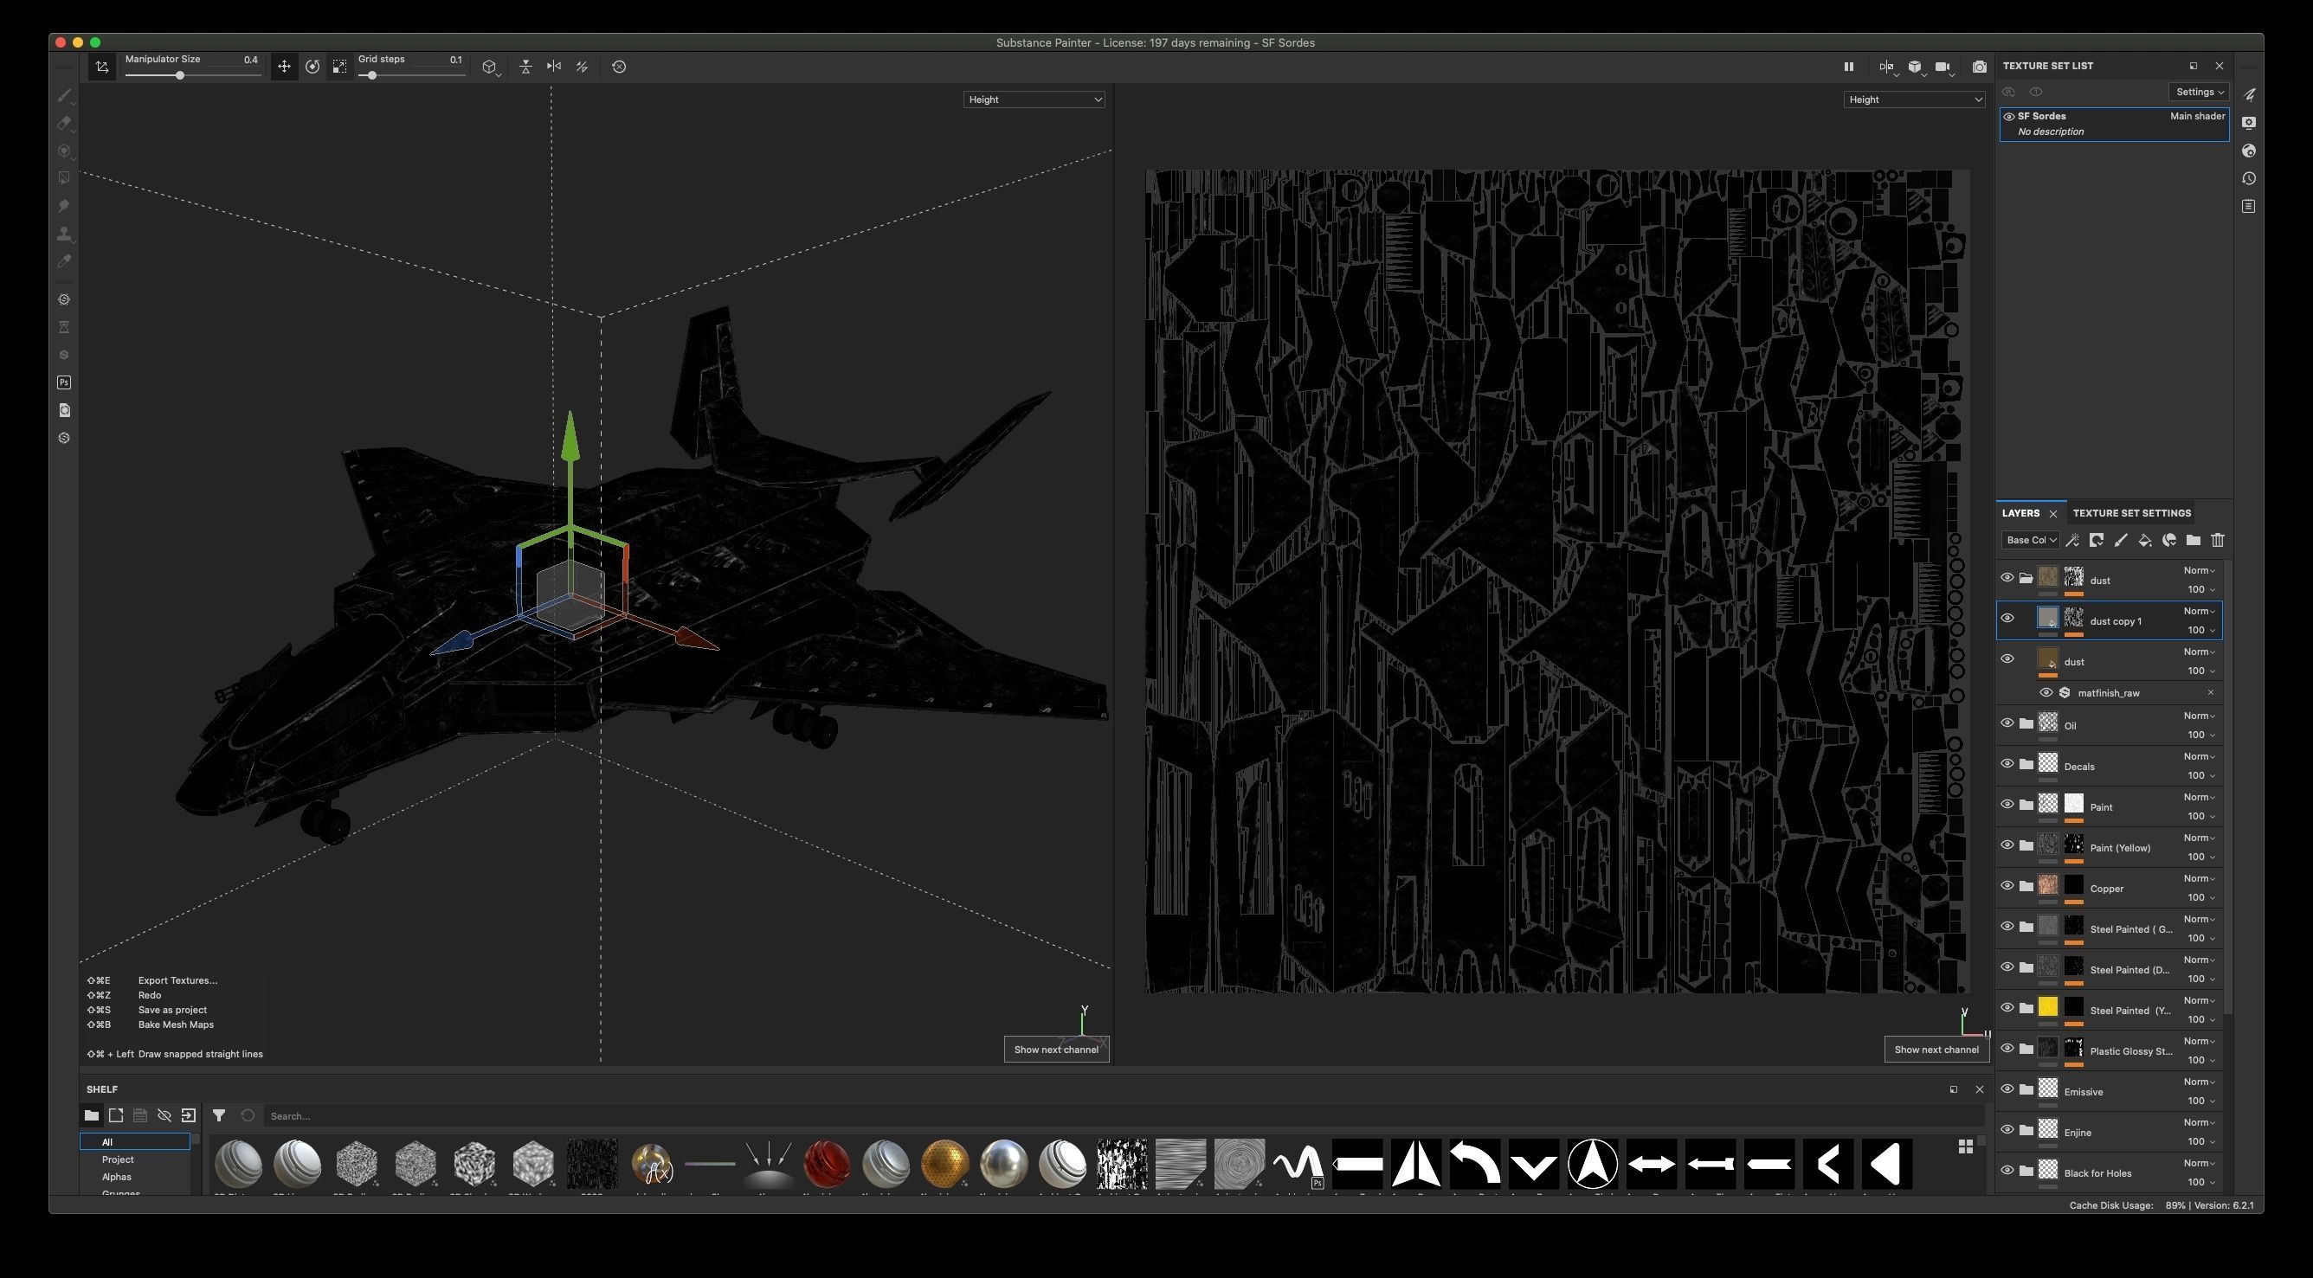Click Show next channel in 2D viewport

pos(1936,1050)
